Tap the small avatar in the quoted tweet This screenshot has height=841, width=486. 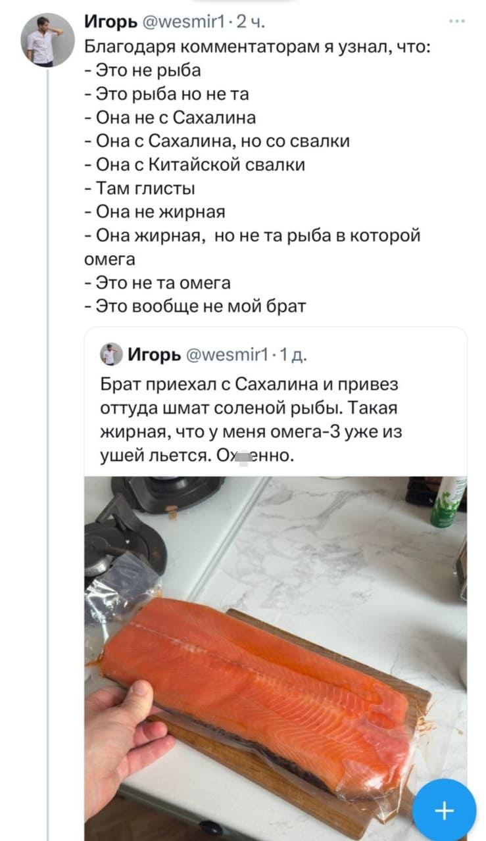coord(110,355)
